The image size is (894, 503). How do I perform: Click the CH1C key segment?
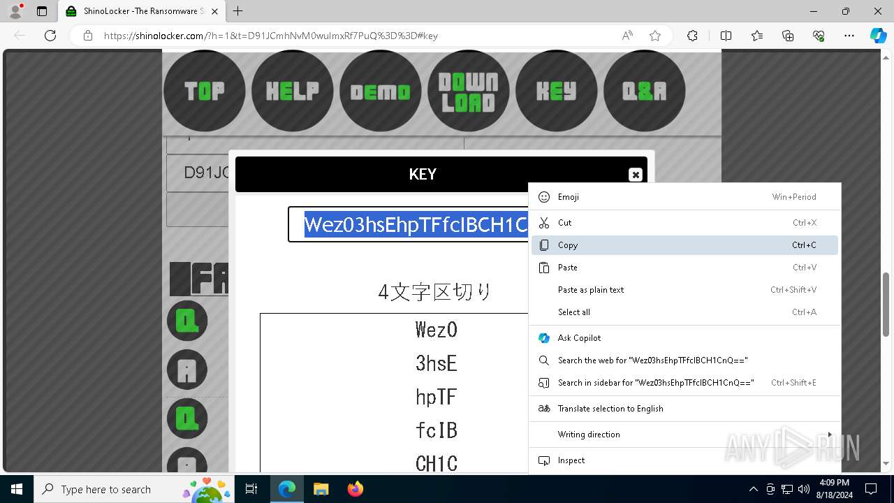click(437, 464)
